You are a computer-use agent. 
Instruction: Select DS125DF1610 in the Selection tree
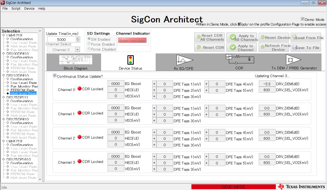tap(18, 159)
